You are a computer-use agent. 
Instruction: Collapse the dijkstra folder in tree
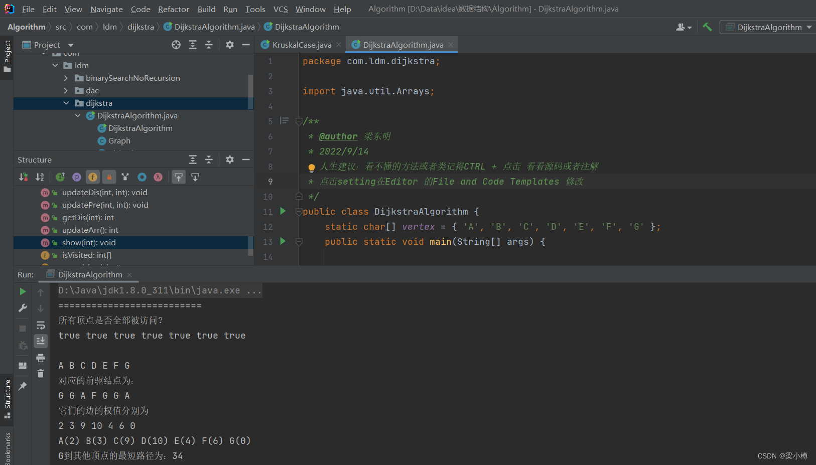point(66,103)
